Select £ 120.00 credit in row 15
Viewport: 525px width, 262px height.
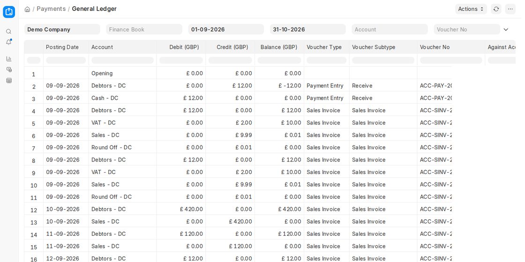pos(230,246)
